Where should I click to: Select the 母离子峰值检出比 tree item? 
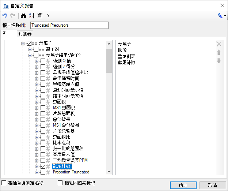click(x=70, y=72)
